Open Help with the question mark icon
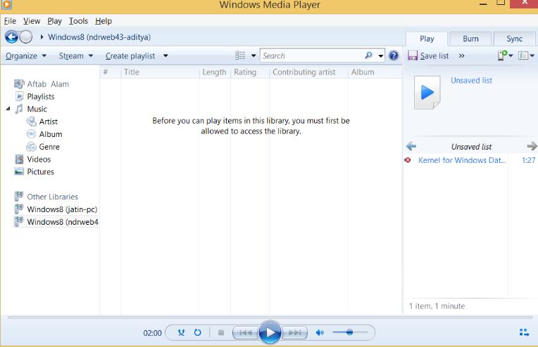Screen dimensions: 538x347 pyautogui.click(x=394, y=55)
